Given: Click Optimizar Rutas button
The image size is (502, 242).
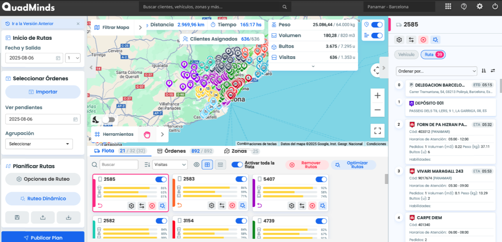Looking at the screenshot, I should click(354, 165).
